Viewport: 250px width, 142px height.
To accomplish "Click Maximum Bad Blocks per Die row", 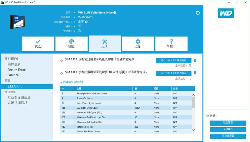I will click(x=126, y=117).
